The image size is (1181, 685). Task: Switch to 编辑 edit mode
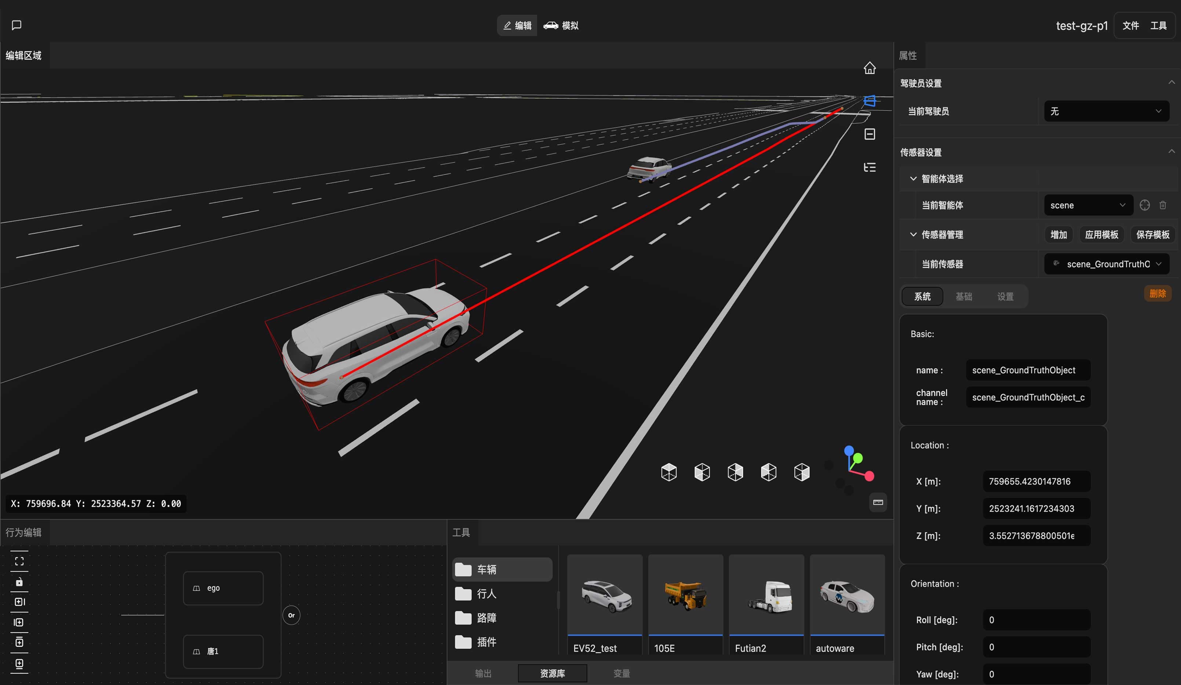click(x=517, y=25)
